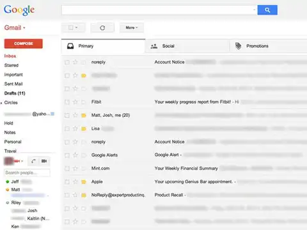Open the More actions dropdown
This screenshot has height=230, width=307.
click(132, 27)
